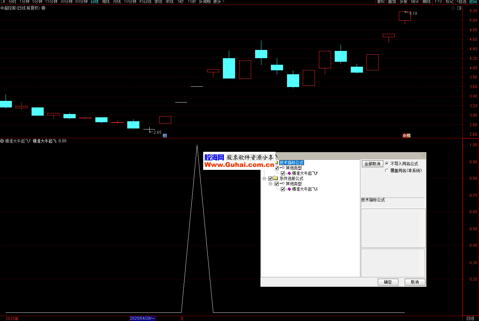Viewport: 479px width, 321px height.
Task: Add the stock via +自选 button
Action: point(462,2)
